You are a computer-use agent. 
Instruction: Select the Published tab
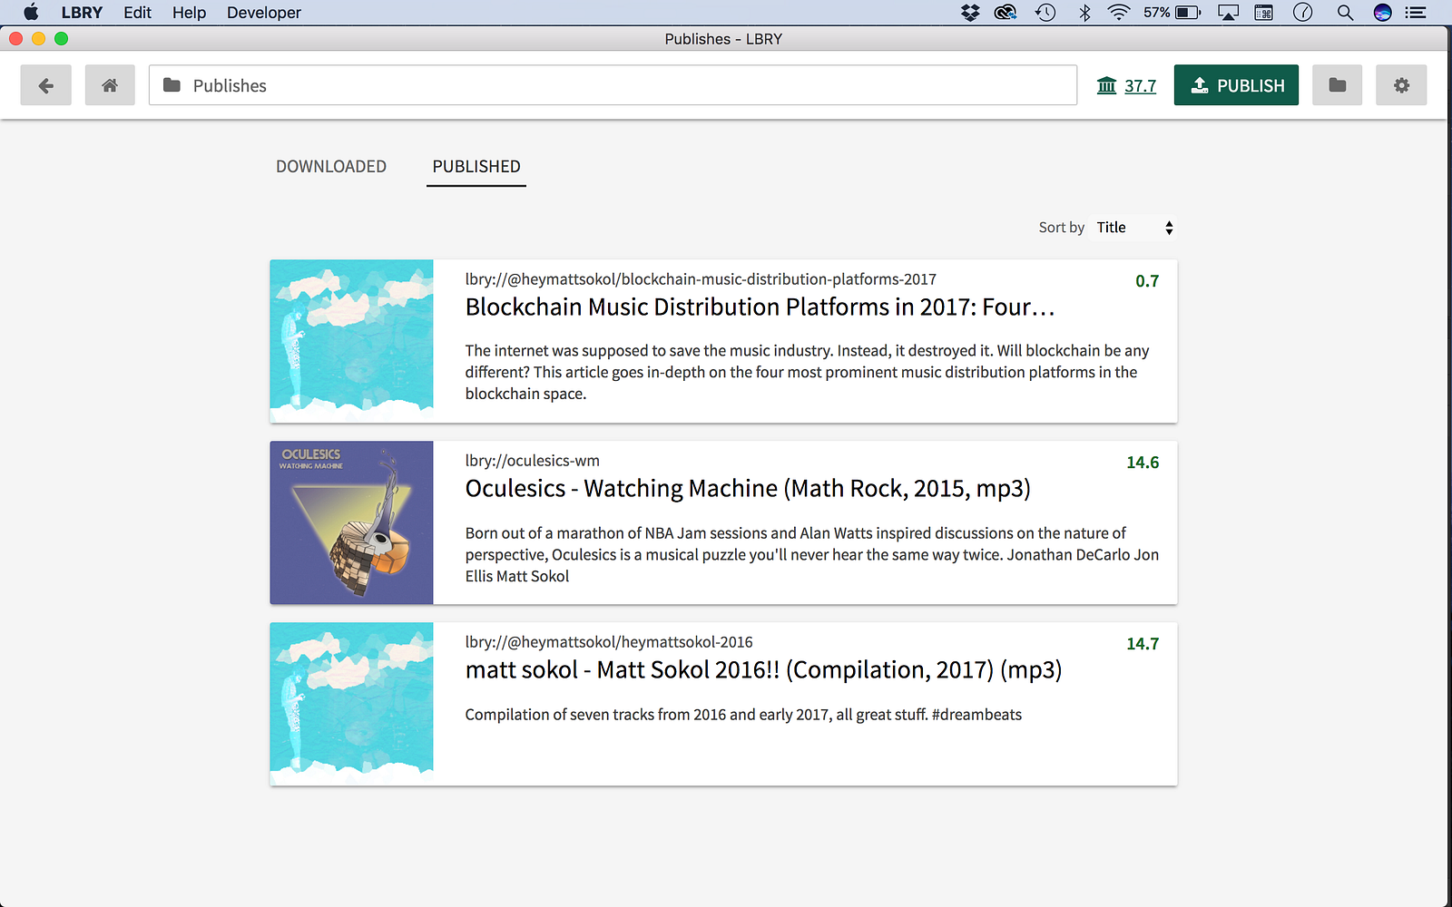(476, 167)
